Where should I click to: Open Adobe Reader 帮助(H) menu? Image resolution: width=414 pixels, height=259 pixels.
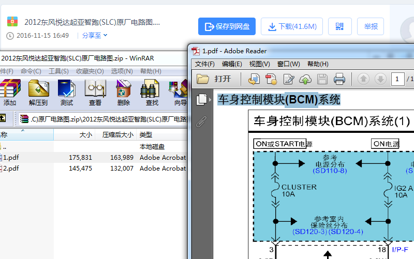click(318, 64)
